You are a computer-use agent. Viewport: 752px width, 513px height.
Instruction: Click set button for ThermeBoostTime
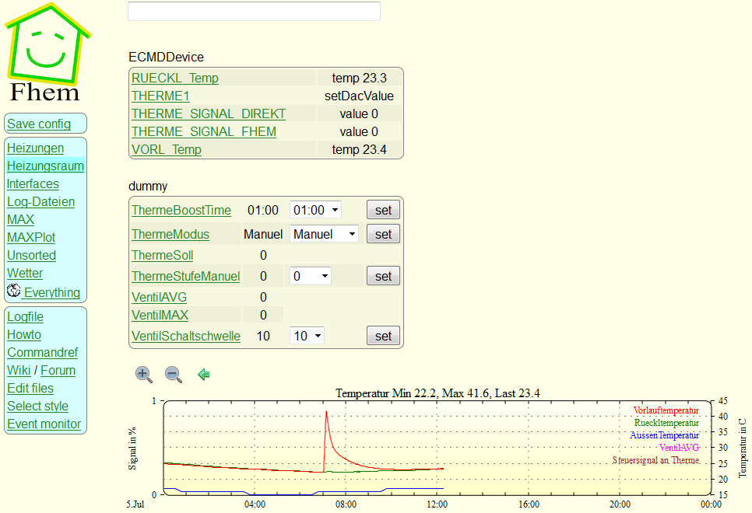[x=383, y=210]
